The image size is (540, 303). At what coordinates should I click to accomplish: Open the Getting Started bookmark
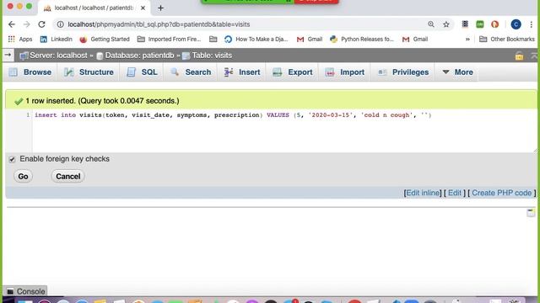105,40
